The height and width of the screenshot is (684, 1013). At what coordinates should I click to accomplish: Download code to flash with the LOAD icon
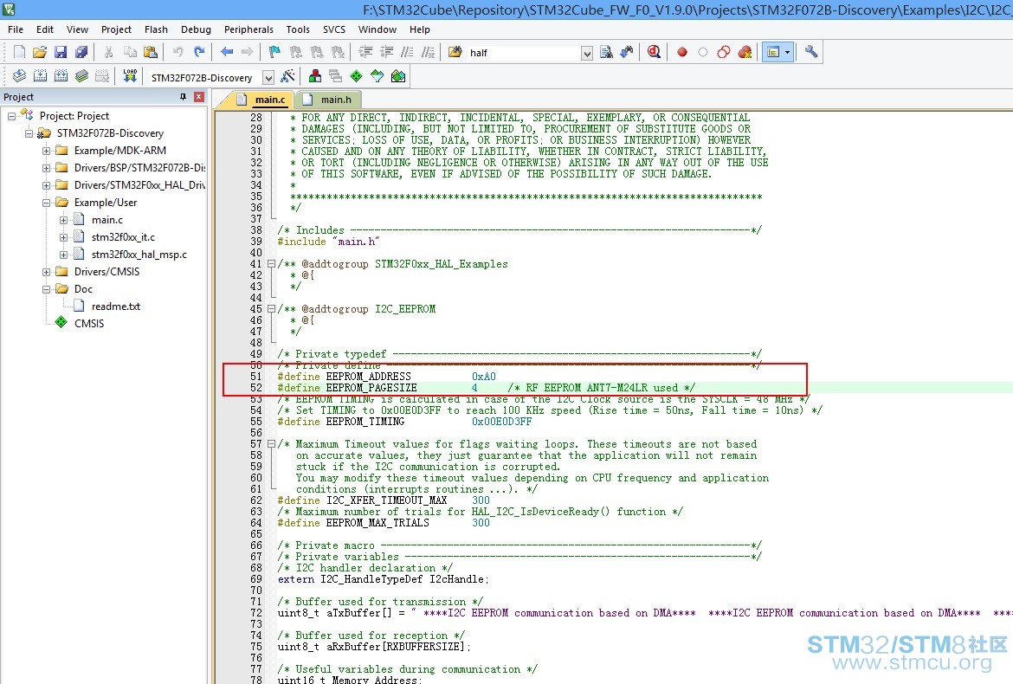coord(130,77)
